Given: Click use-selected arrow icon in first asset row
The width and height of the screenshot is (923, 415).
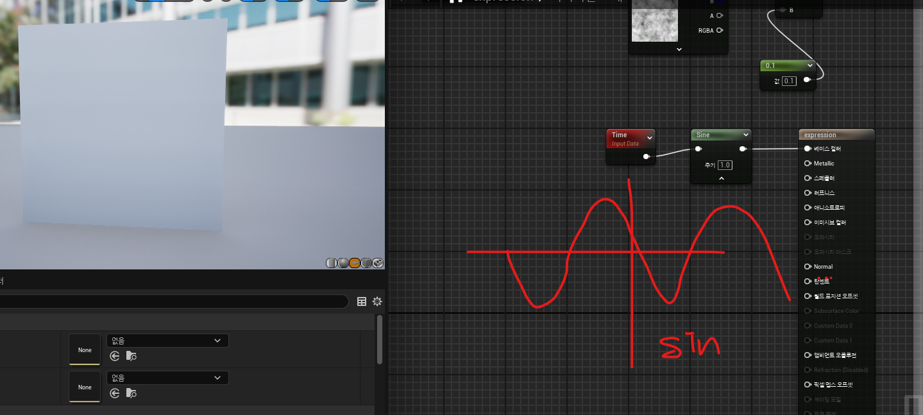Looking at the screenshot, I should (115, 356).
